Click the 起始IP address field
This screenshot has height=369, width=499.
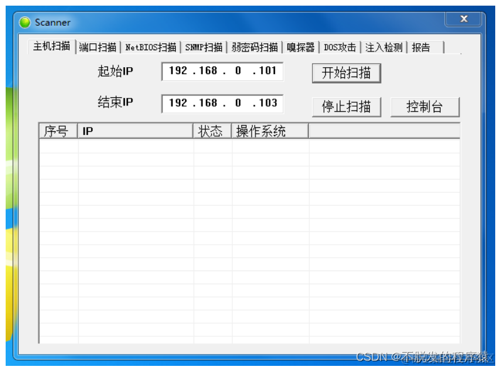tap(222, 72)
